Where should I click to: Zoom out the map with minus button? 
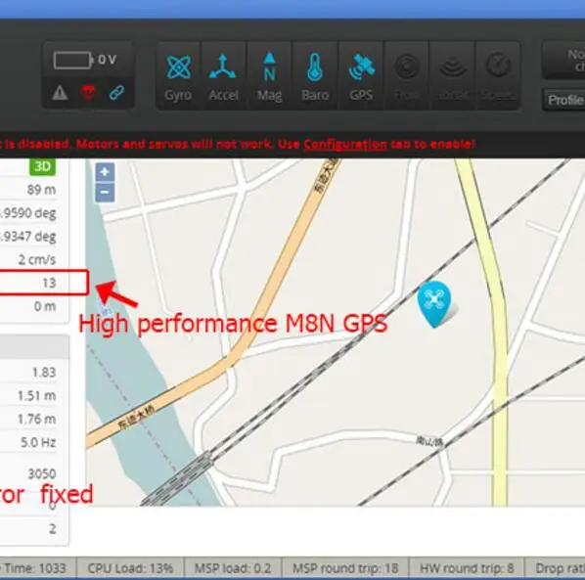click(105, 193)
